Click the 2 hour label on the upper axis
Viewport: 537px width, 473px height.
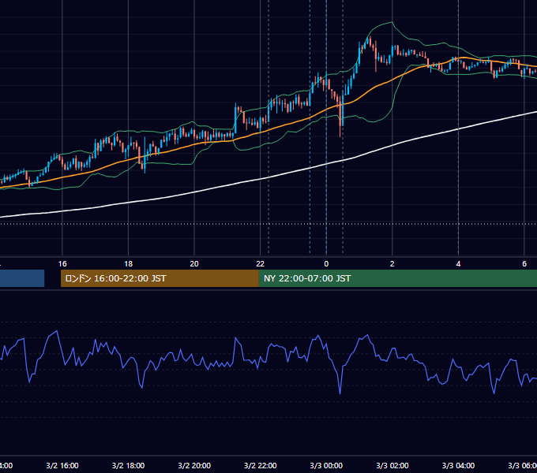392,264
